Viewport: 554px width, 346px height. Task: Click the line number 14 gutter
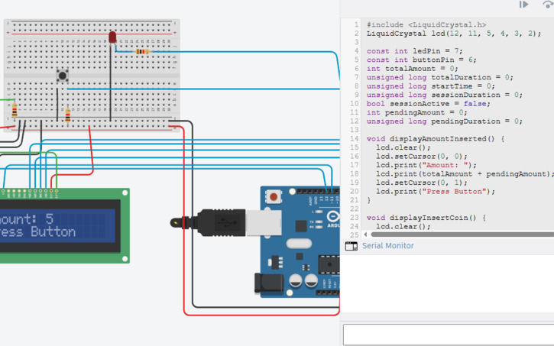tap(355, 139)
